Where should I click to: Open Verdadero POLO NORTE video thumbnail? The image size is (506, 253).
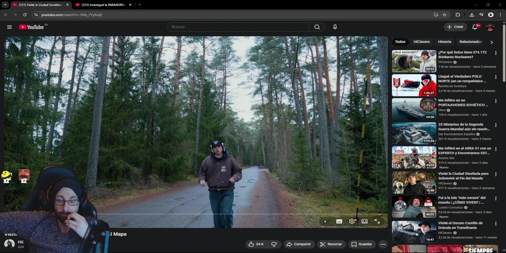pos(414,85)
